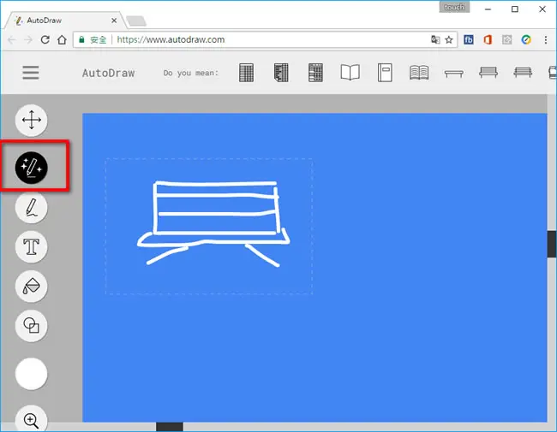Bookmark page with the star icon
Viewport: 557px width, 432px height.
click(449, 39)
